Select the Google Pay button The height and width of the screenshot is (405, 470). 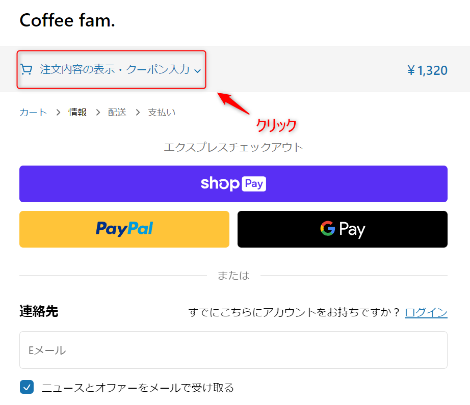[343, 229]
